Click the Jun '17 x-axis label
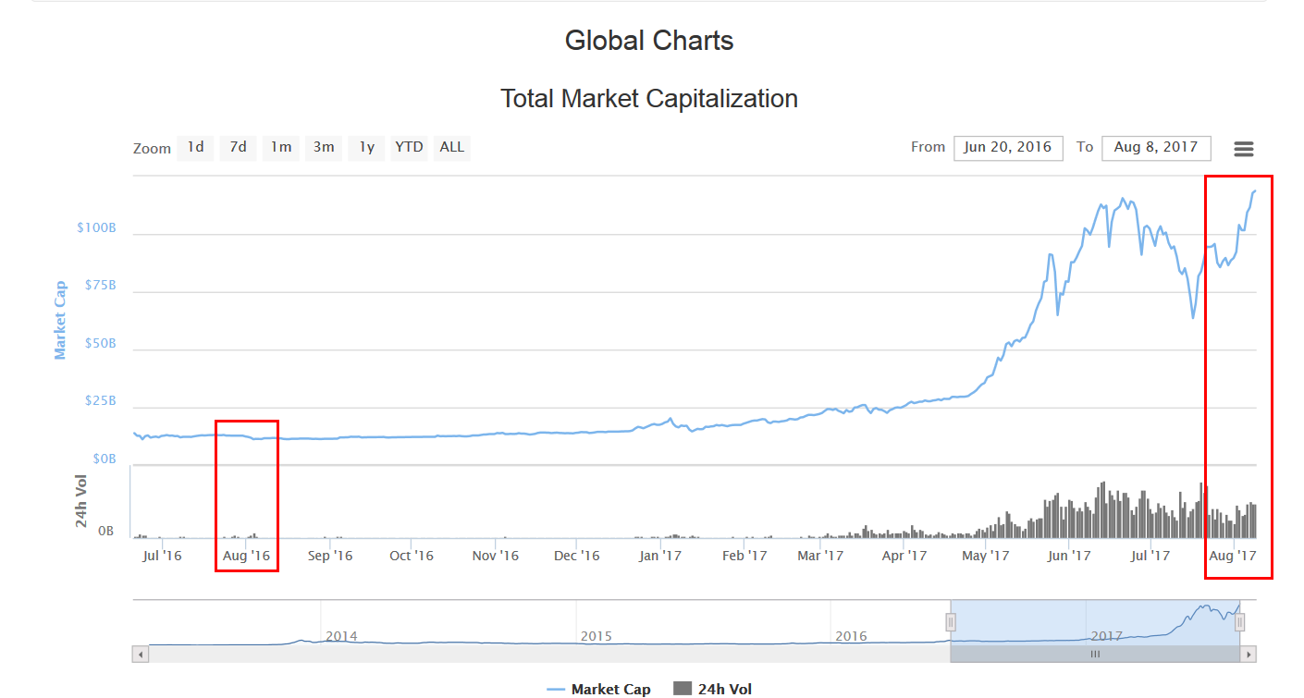Image resolution: width=1304 pixels, height=698 pixels. tap(1069, 556)
